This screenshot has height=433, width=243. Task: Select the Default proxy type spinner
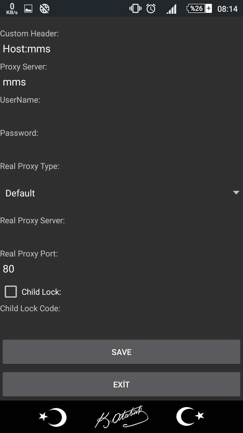(x=122, y=193)
